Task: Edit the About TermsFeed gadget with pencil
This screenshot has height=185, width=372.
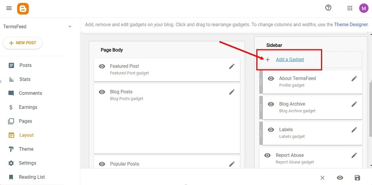Action: (354, 79)
